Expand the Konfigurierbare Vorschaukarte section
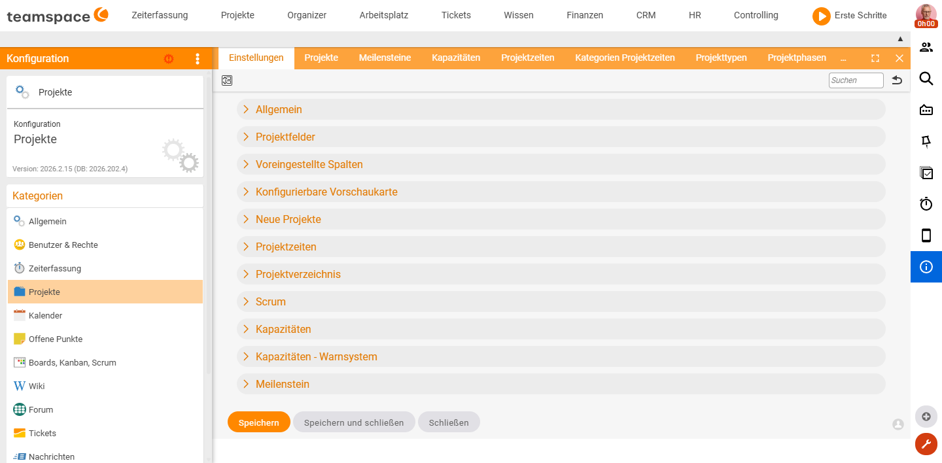 (561, 192)
